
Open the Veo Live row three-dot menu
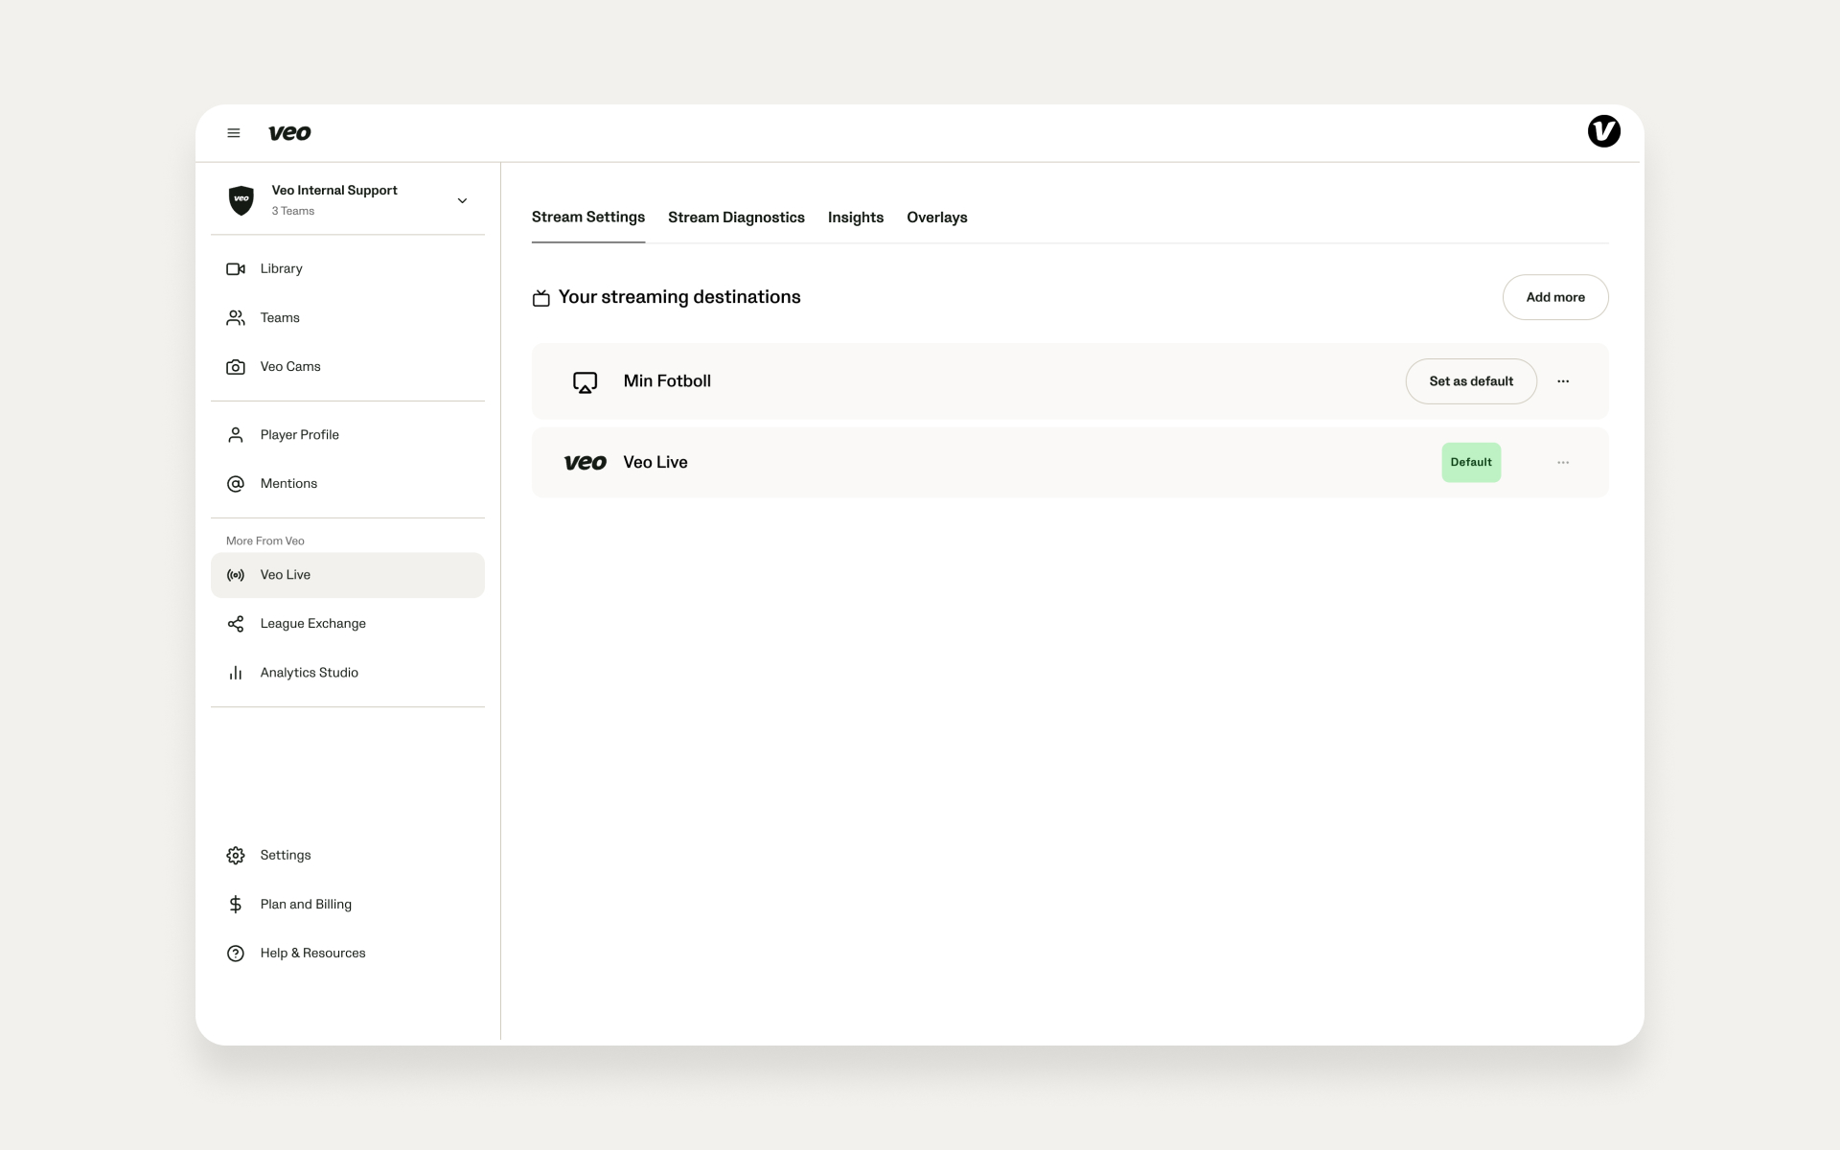(1563, 463)
